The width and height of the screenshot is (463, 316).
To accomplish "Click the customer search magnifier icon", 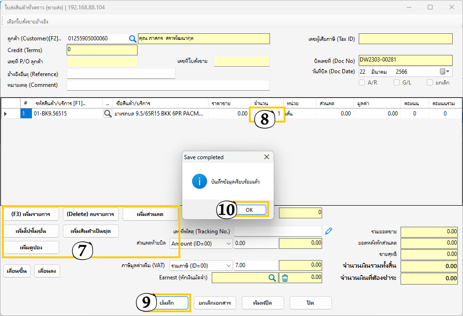I will [x=133, y=39].
